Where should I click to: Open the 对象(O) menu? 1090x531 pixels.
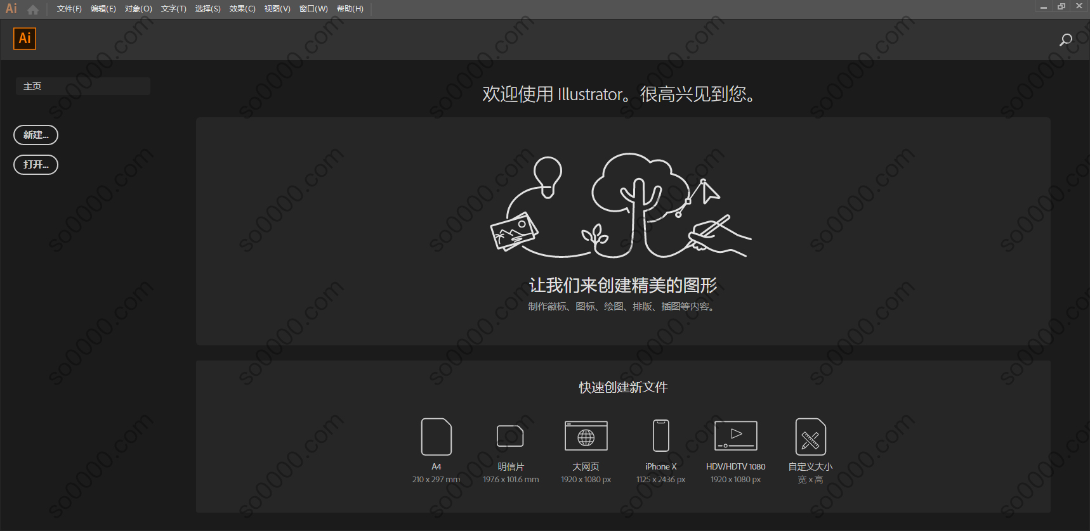138,9
